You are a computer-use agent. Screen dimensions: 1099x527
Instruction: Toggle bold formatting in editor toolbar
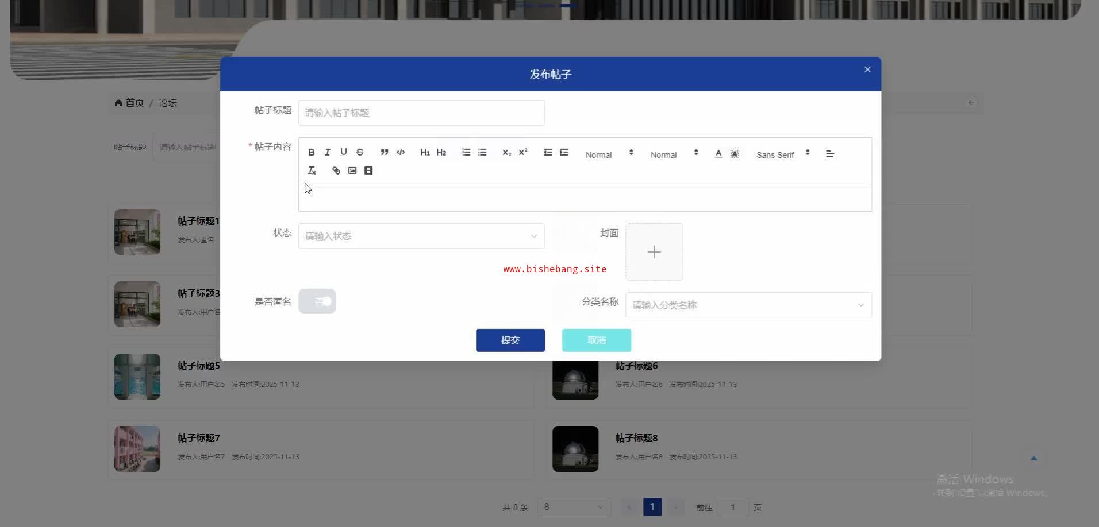point(311,152)
